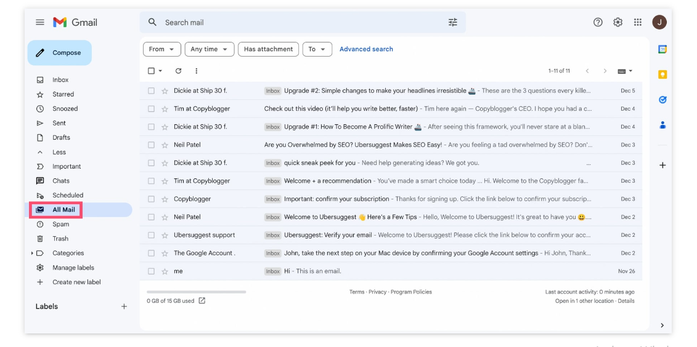Screen dimensions: 697x347
Task: Tick the select all checkbox
Action: tap(151, 71)
